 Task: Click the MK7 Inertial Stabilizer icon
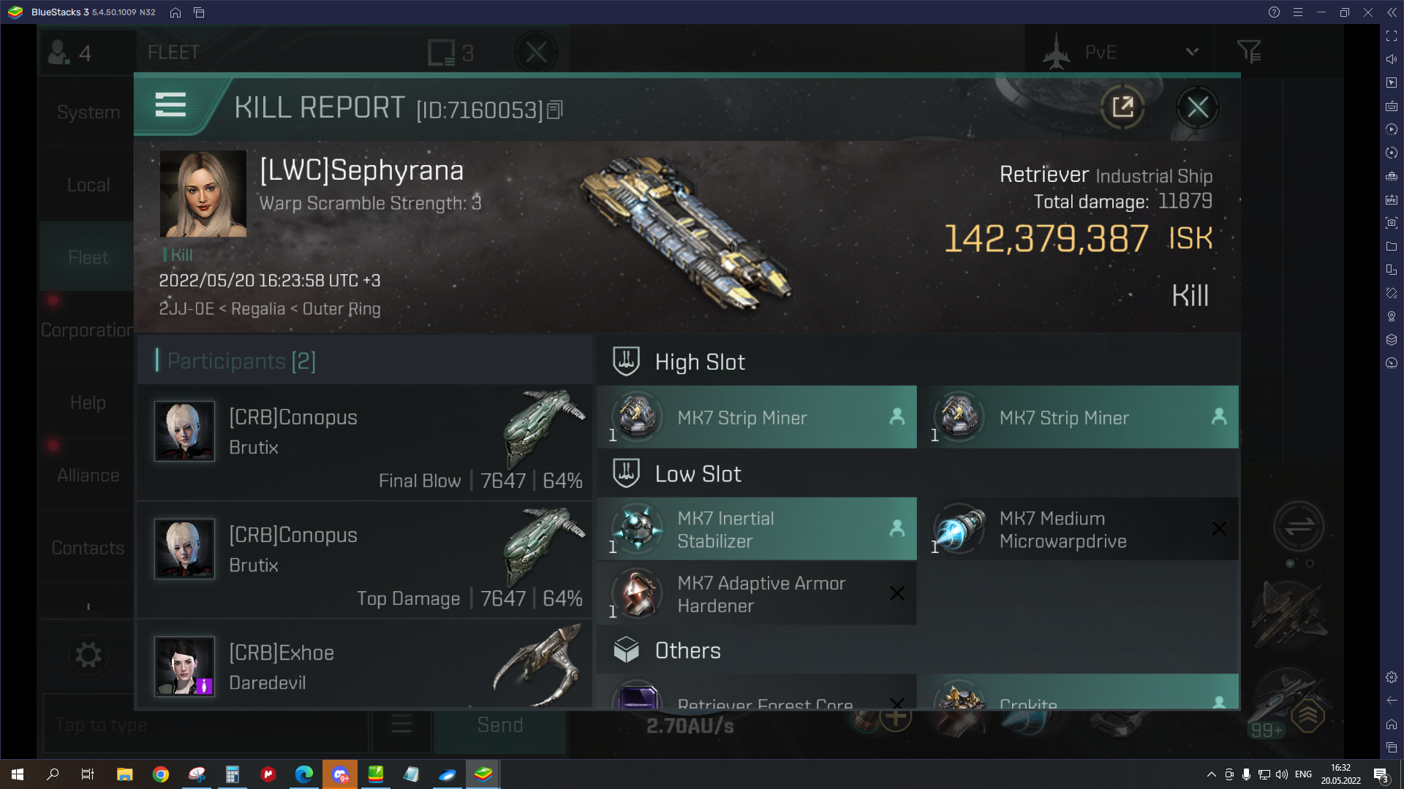point(635,528)
